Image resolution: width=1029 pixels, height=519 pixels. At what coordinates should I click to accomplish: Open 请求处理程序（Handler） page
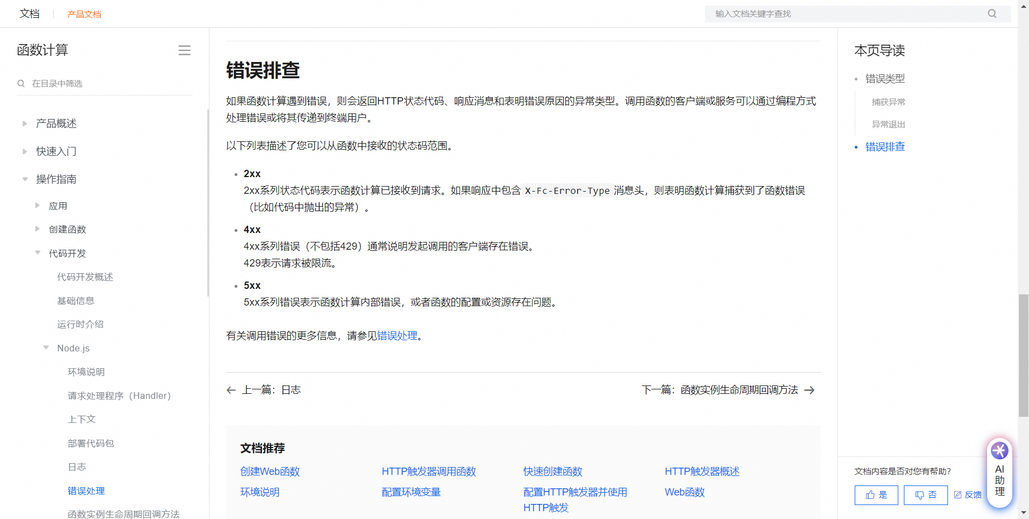point(119,396)
